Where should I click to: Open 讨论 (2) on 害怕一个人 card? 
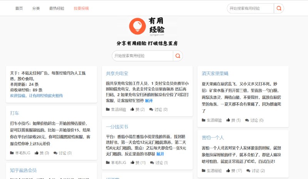pyautogui.click(x=258, y=171)
